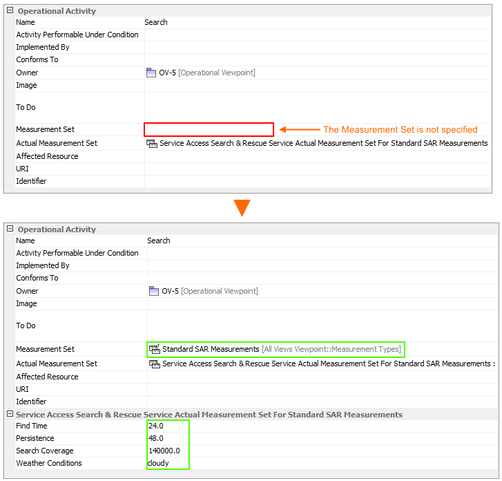Collapse the upper Operational Activity section
This screenshot has height=481, width=502.
click(10, 11)
